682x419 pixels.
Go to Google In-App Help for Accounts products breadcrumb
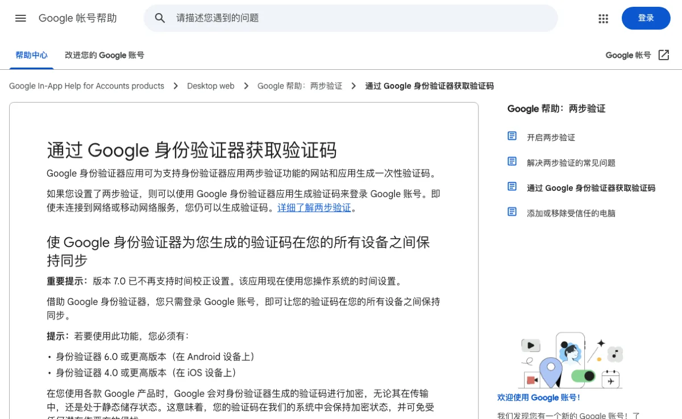click(x=87, y=86)
